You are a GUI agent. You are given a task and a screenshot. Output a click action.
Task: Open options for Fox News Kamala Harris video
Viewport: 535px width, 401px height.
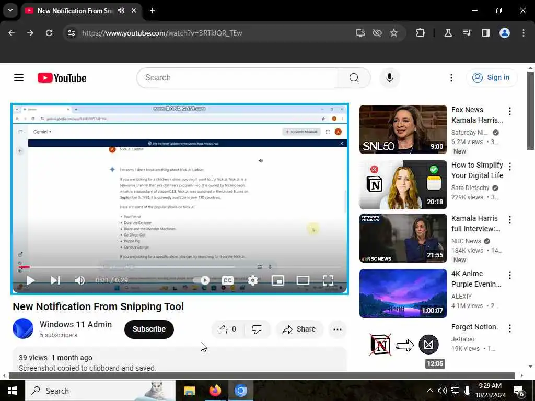tap(509, 111)
